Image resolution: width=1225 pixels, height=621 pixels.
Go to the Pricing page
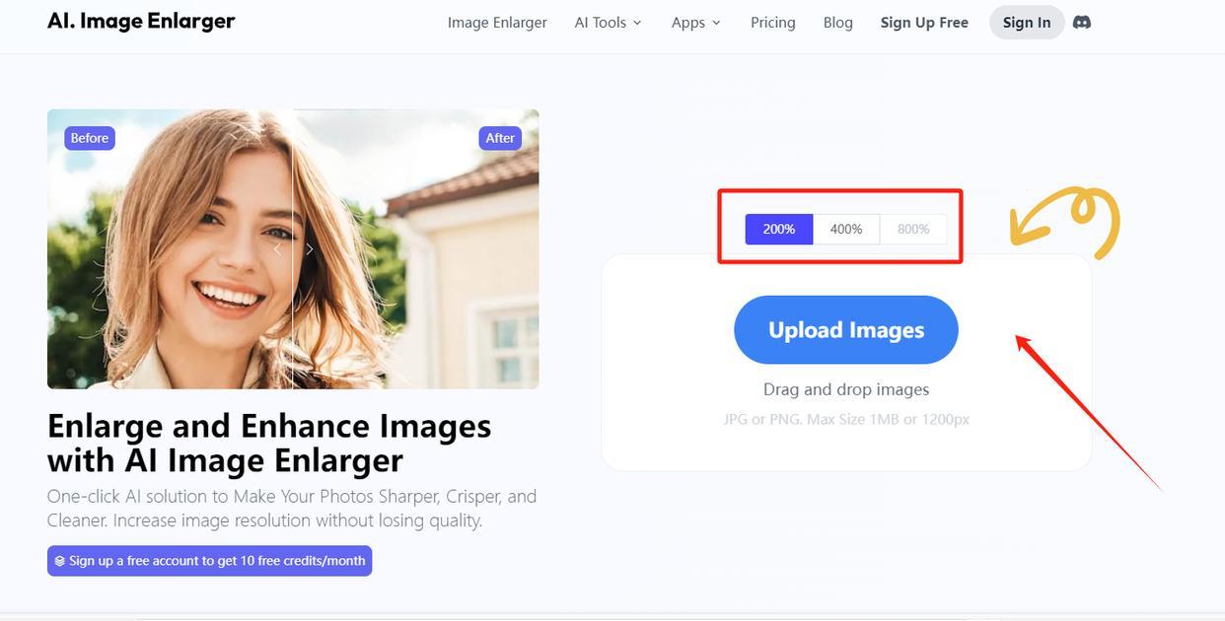tap(773, 22)
